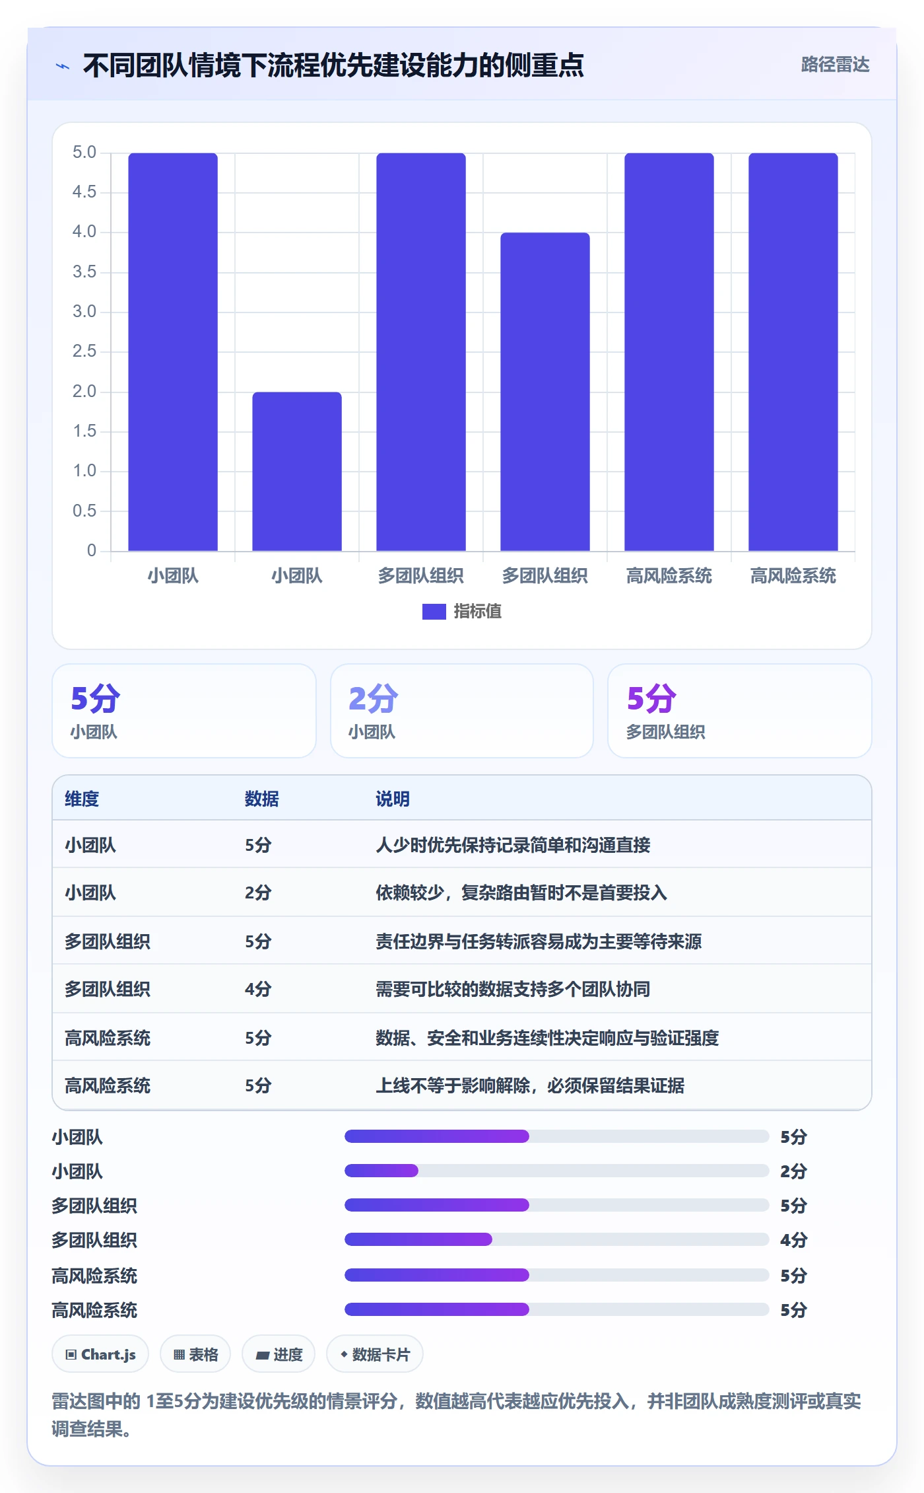
Task: Click the 多团队组织 5分 progress bar
Action: click(556, 1205)
